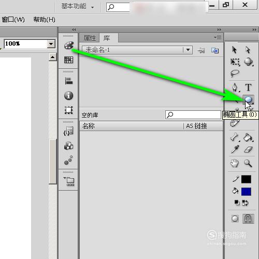Sort library by AS 链接 column
Screen dimensions: 259x259
coord(203,126)
